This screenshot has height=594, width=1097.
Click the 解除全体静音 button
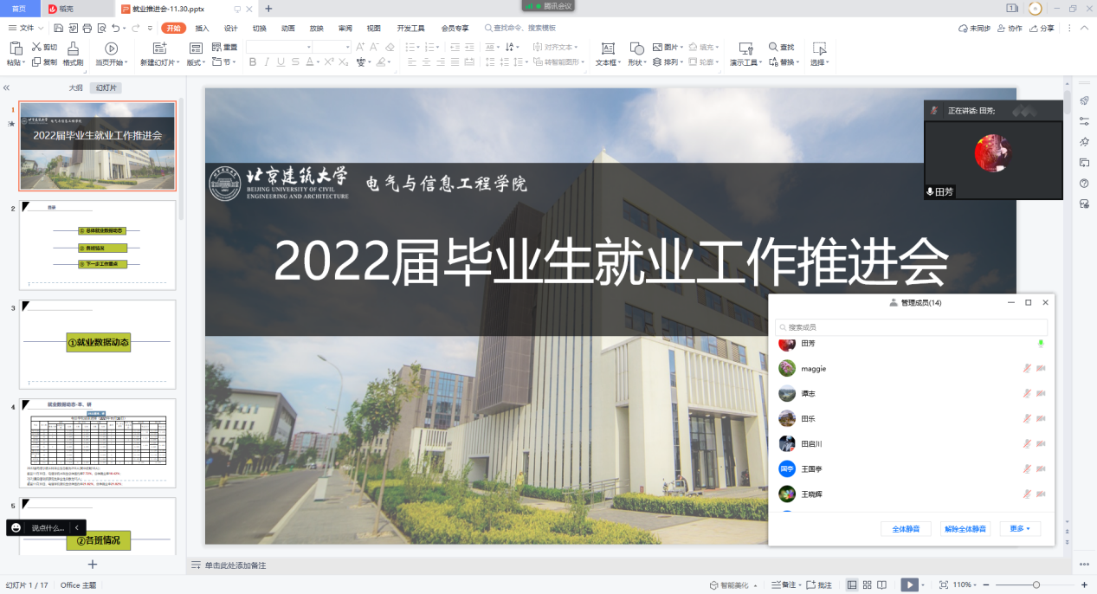point(965,529)
